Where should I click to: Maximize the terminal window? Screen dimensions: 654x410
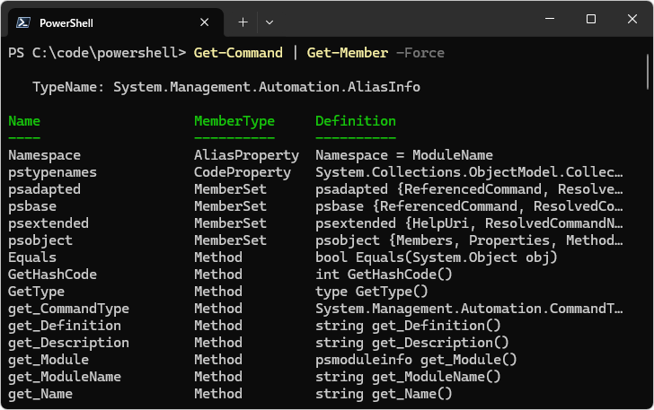[590, 19]
